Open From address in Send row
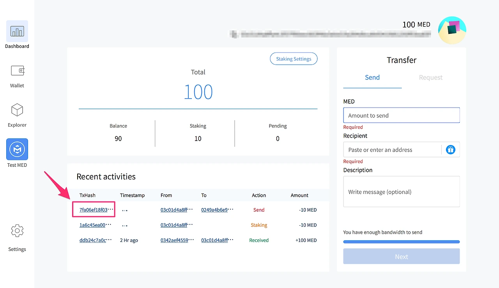 coord(177,210)
